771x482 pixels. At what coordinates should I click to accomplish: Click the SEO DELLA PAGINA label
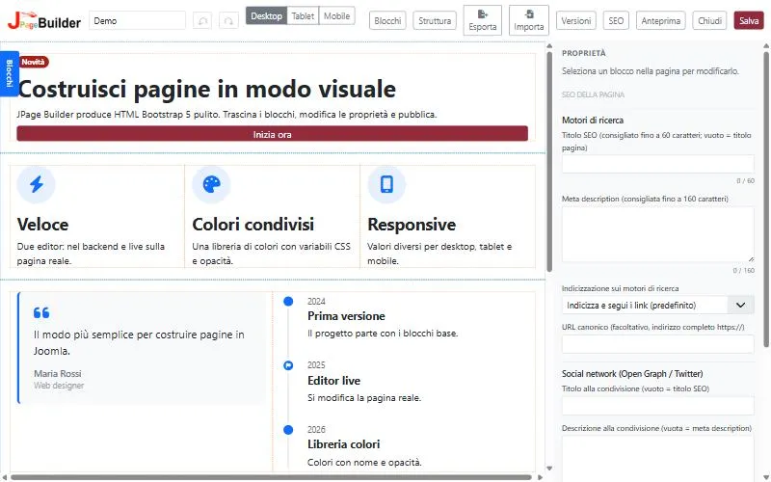593,94
